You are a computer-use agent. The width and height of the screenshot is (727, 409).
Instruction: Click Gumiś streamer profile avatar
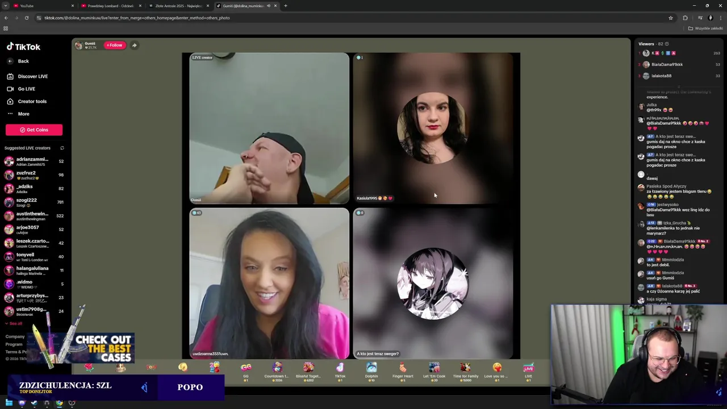click(79, 45)
